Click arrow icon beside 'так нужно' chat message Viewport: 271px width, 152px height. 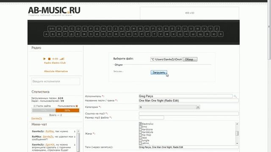pos(75,131)
